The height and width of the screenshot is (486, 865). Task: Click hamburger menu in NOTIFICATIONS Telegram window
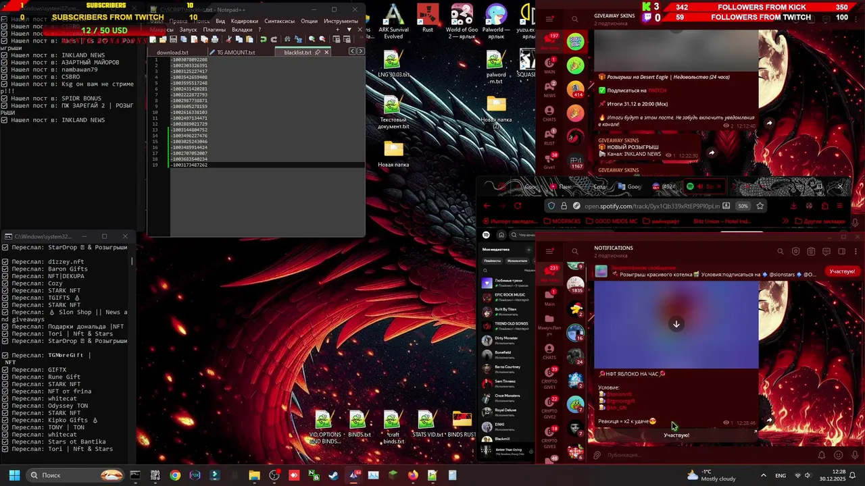click(549, 251)
